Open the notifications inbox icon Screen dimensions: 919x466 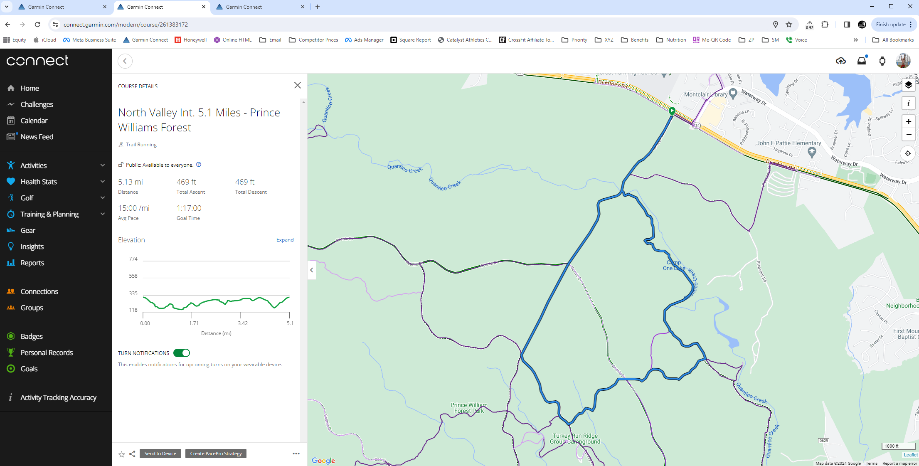point(862,61)
